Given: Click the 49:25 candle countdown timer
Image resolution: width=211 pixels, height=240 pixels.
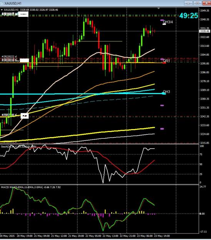Looking at the screenshot, I should click(x=189, y=16).
